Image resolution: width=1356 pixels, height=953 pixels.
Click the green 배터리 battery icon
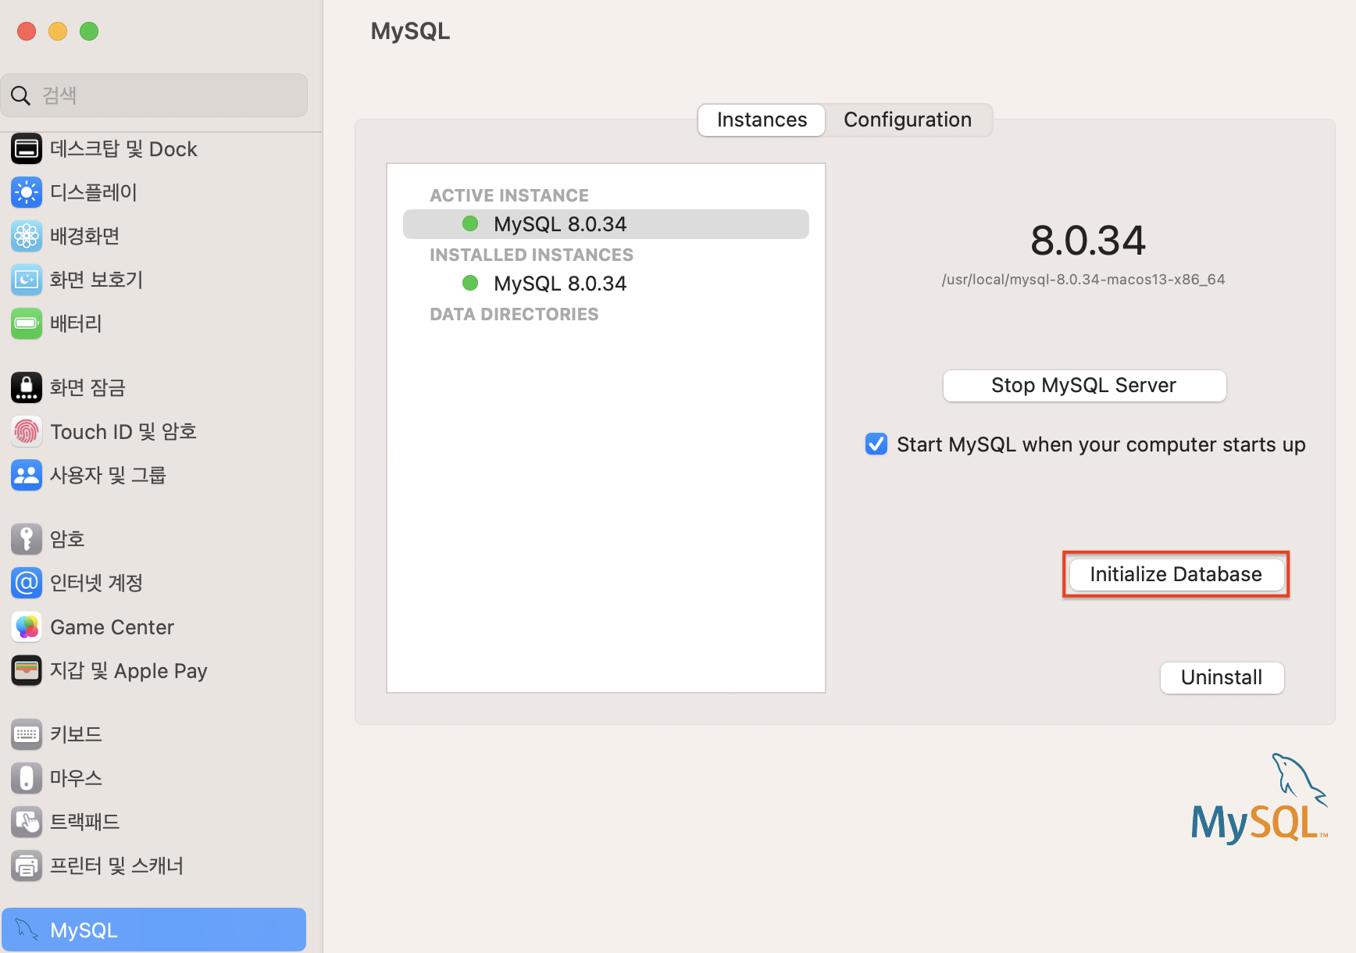point(27,323)
